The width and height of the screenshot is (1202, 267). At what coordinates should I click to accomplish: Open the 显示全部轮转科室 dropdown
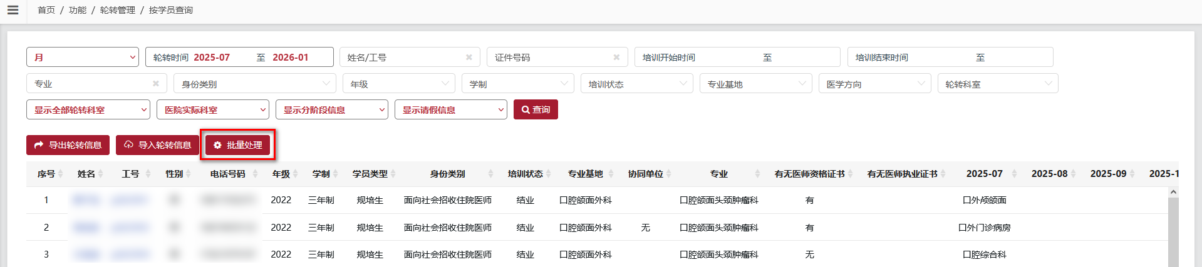(x=88, y=109)
